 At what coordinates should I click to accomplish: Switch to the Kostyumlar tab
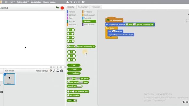point(83,7)
